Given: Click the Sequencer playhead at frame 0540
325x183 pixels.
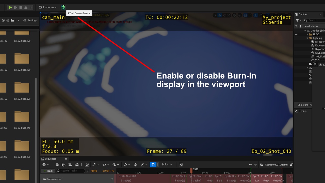Looking at the screenshot, I should pos(191,170).
